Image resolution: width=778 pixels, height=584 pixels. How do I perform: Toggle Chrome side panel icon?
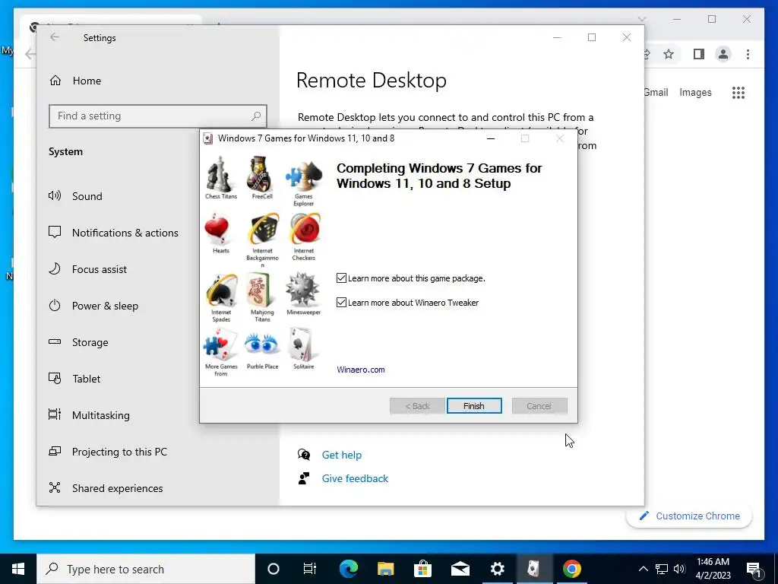click(699, 54)
